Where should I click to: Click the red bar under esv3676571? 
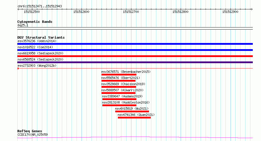119,75
